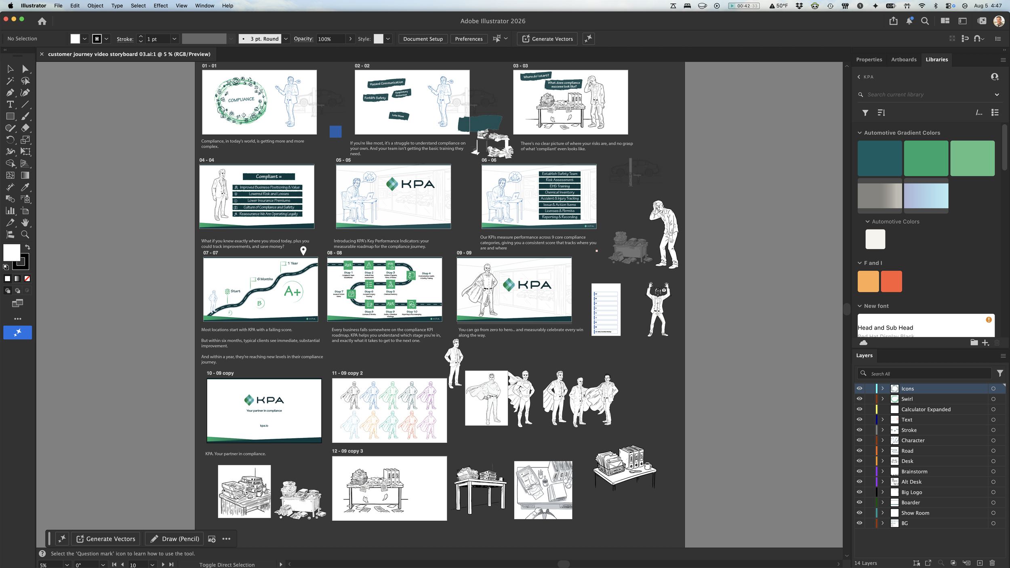Hide the Show Room layer
This screenshot has width=1010, height=568.
[x=859, y=513]
